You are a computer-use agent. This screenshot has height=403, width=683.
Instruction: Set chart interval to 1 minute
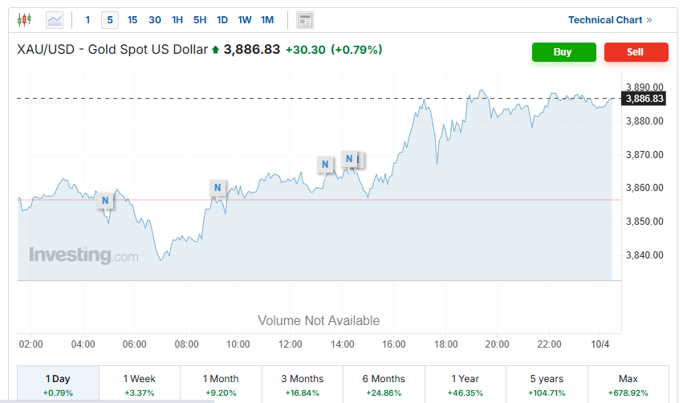pyautogui.click(x=88, y=20)
